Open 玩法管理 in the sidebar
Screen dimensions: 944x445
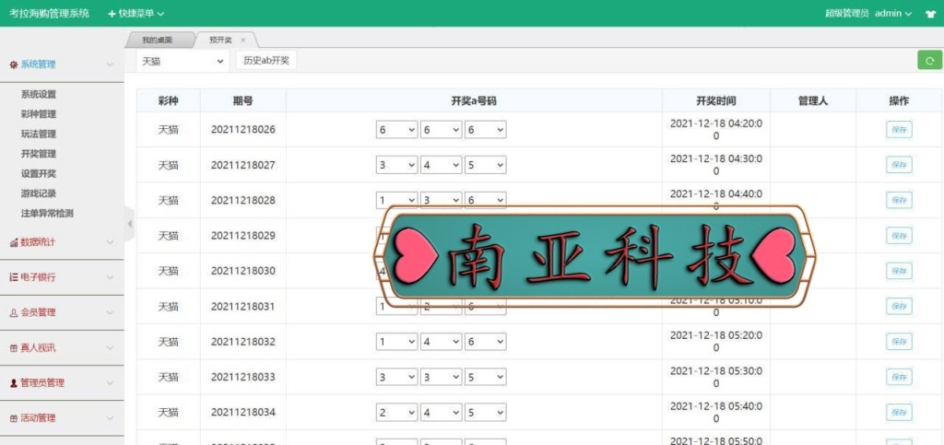click(39, 135)
